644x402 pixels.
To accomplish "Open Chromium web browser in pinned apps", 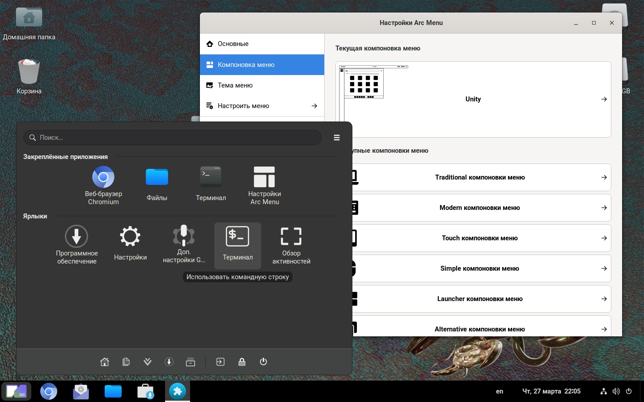I will (103, 185).
